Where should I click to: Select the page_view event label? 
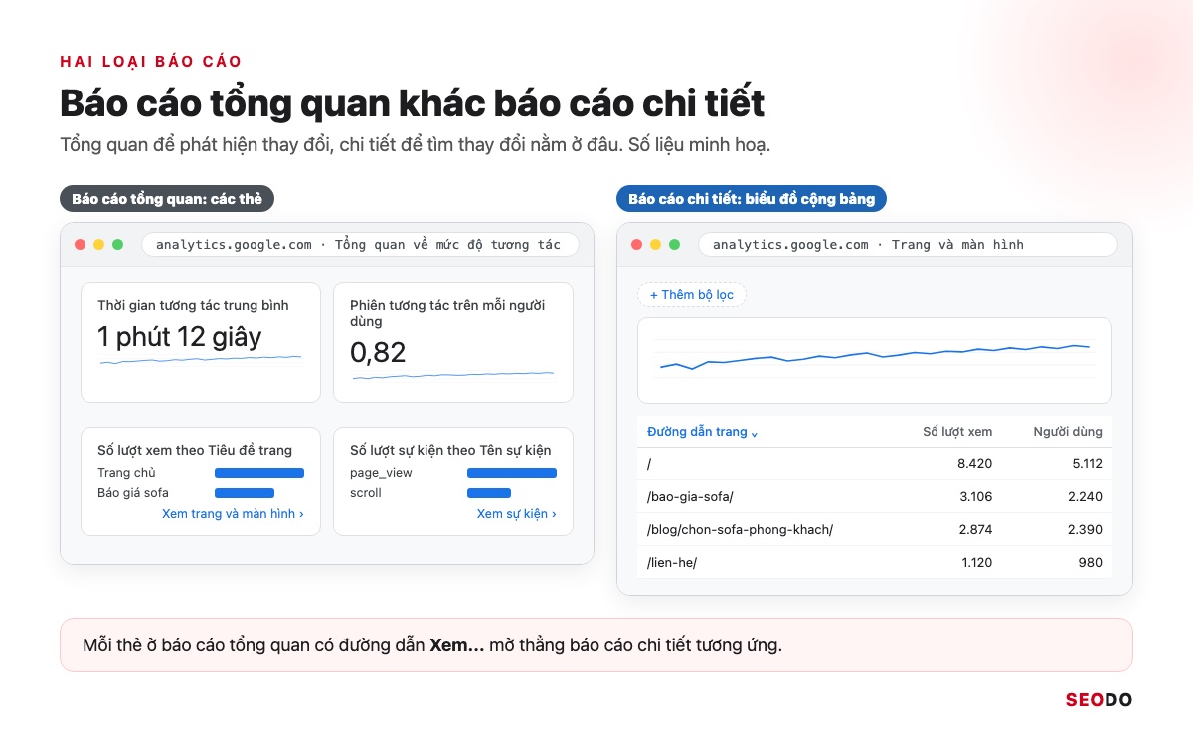381,473
